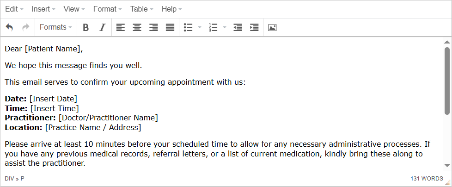Toggle bold formatting
Viewport: 452px width, 187px height.
point(86,27)
